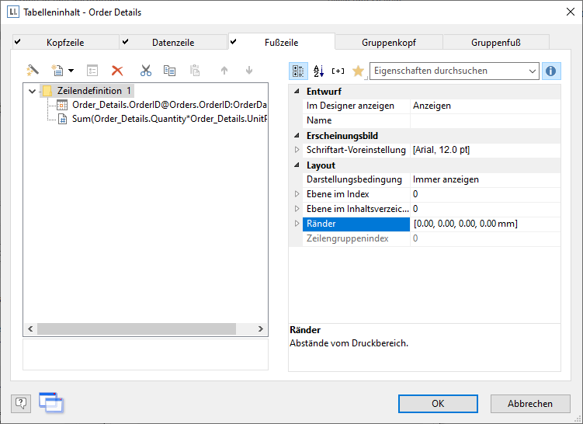Switch to the Gruppenkopf tab
The height and width of the screenshot is (424, 583).
click(x=388, y=43)
